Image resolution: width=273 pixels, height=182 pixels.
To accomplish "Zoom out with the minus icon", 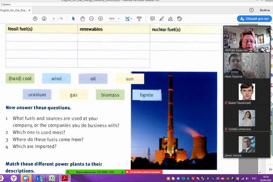I will tap(91, 19).
